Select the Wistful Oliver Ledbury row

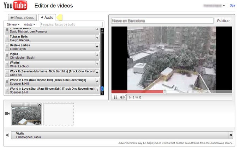[52, 64]
